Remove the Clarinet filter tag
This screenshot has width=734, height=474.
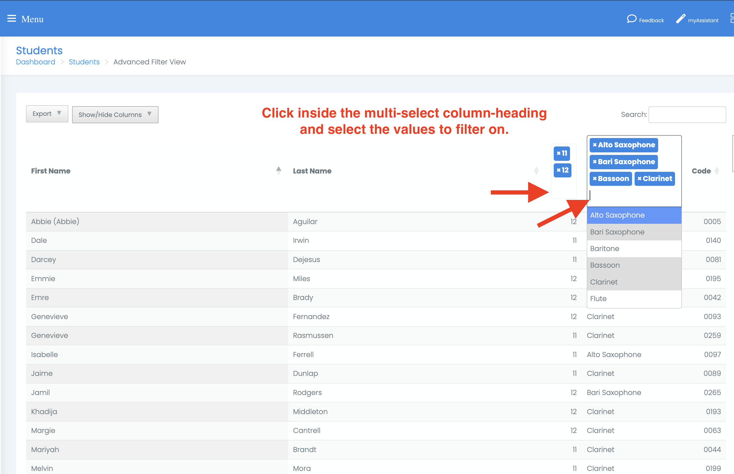point(640,179)
